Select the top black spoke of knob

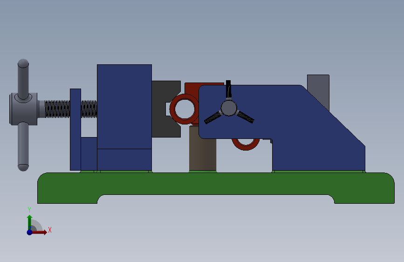pyautogui.click(x=228, y=90)
